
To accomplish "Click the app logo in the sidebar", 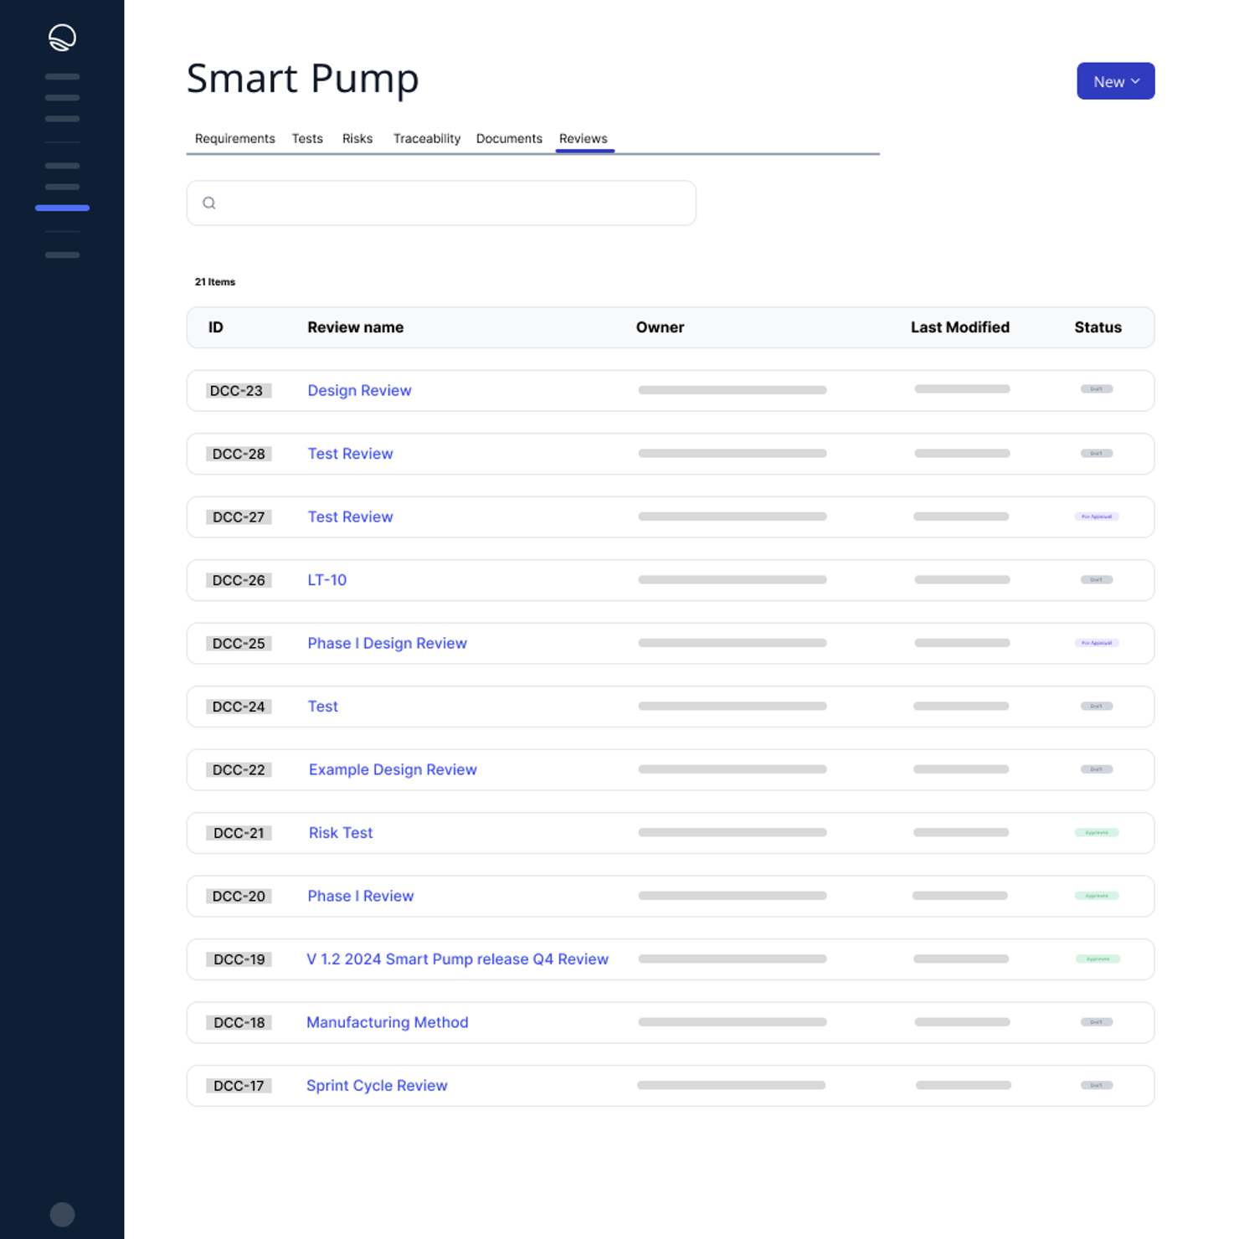I will coord(62,38).
